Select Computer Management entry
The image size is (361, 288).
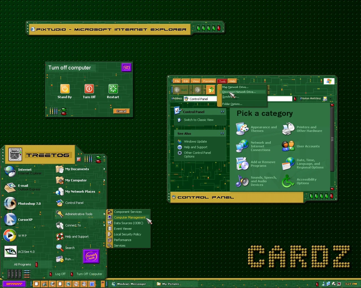(129, 217)
